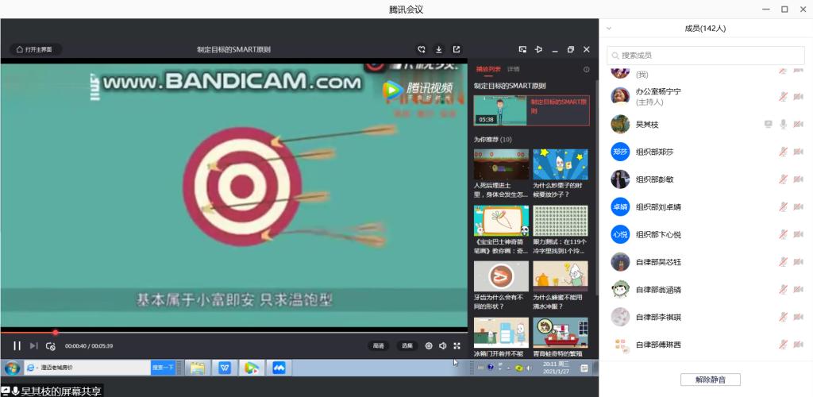
Task: Switch to the 详情 tab
Action: [514, 70]
